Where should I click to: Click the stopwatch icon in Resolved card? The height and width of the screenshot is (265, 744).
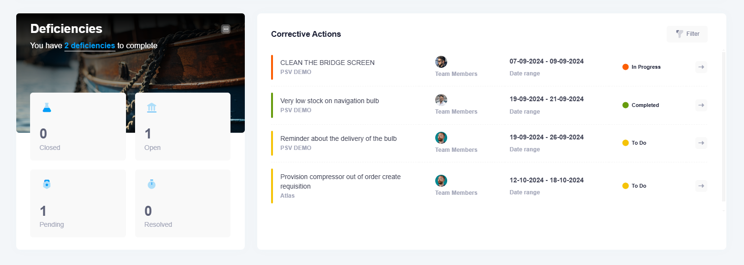tap(151, 184)
